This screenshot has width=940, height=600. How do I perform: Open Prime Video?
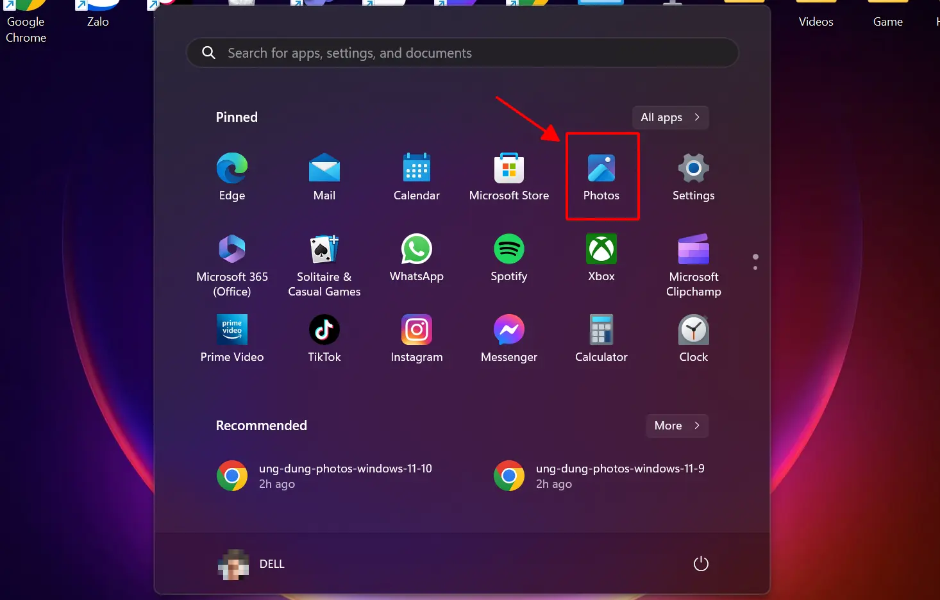(232, 340)
